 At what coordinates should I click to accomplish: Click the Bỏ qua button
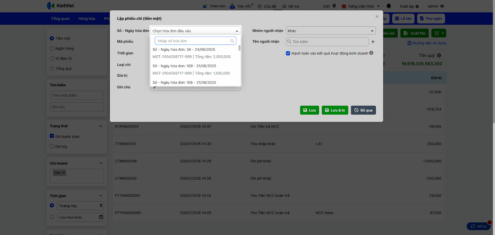point(363,110)
